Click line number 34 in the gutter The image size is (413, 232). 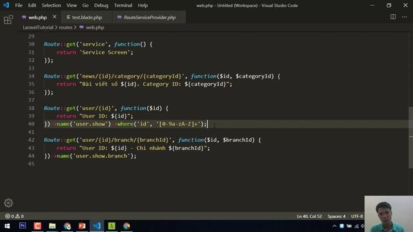[32, 76]
